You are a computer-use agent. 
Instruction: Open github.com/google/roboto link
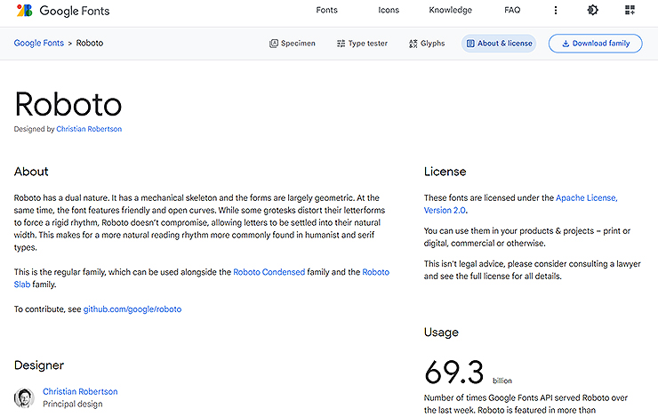pos(132,309)
